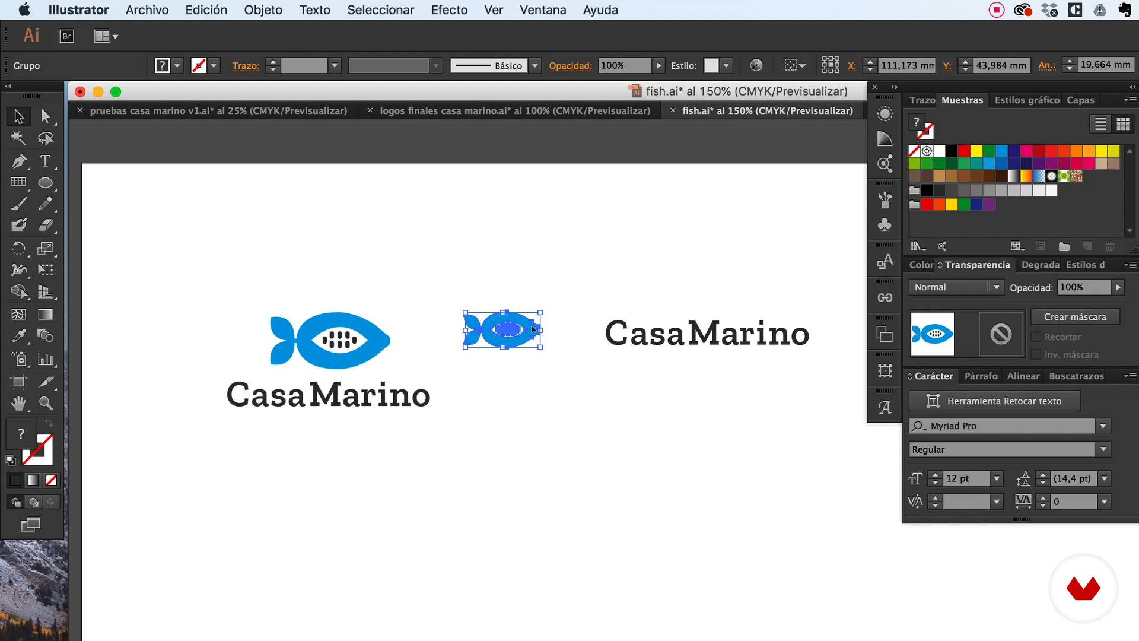Select the Eraser tool
This screenshot has height=641, width=1139.
(46, 226)
